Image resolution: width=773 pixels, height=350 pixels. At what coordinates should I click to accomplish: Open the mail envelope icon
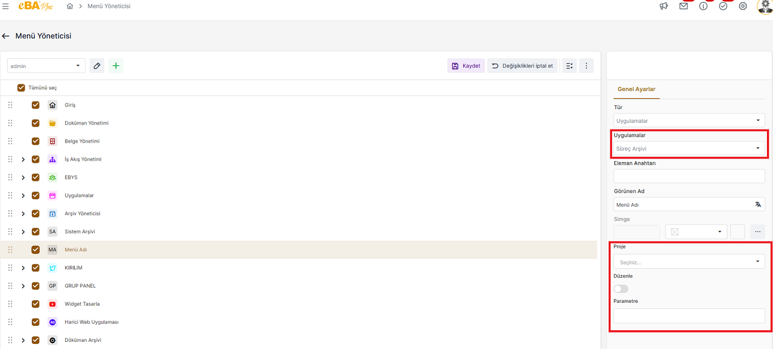[x=683, y=6]
